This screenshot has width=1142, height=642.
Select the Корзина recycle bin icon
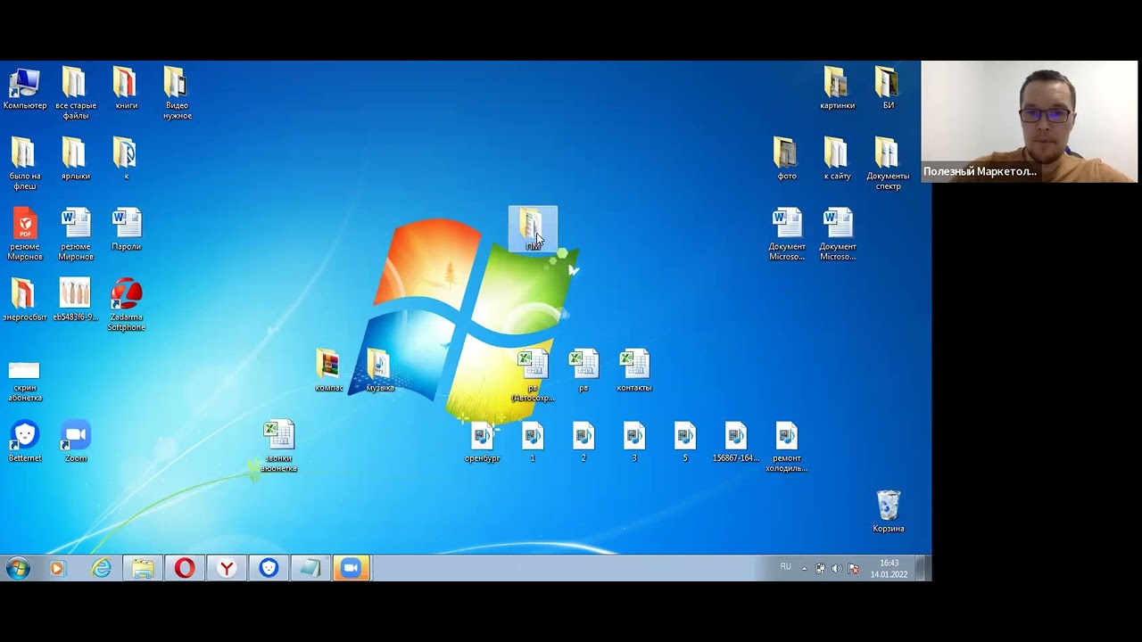coord(888,506)
